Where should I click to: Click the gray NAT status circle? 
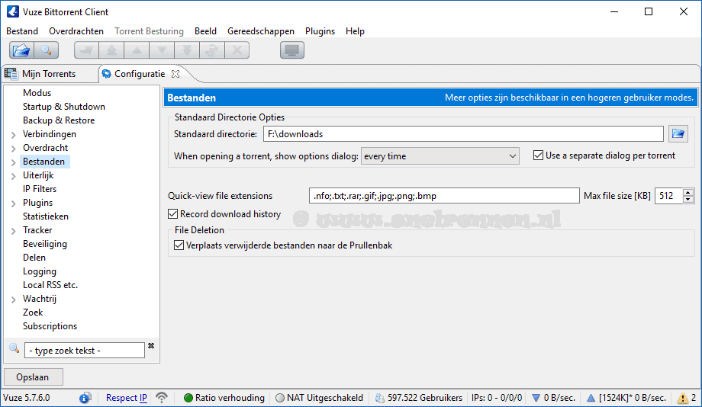click(280, 398)
